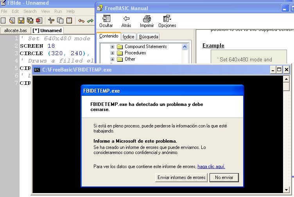The image size is (294, 197).
Task: Click the SCREEN 18 code line
Action: 37,46
